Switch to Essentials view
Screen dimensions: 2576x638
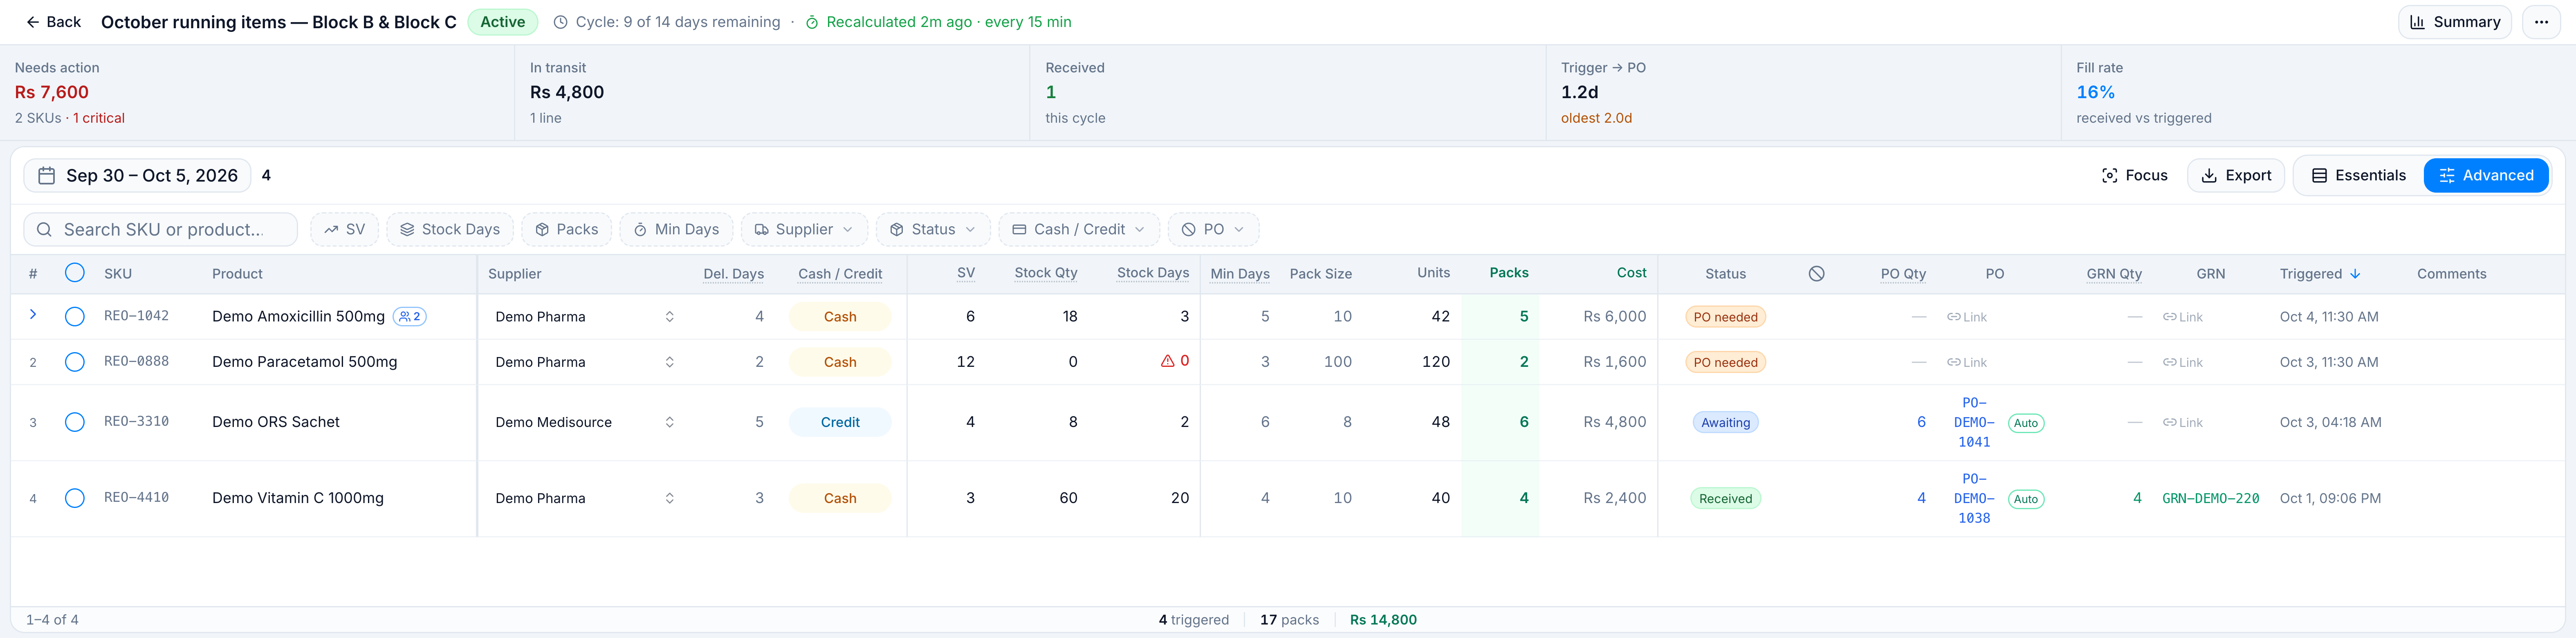pos(2358,175)
